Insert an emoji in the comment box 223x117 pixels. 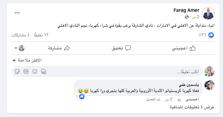tap(35, 71)
